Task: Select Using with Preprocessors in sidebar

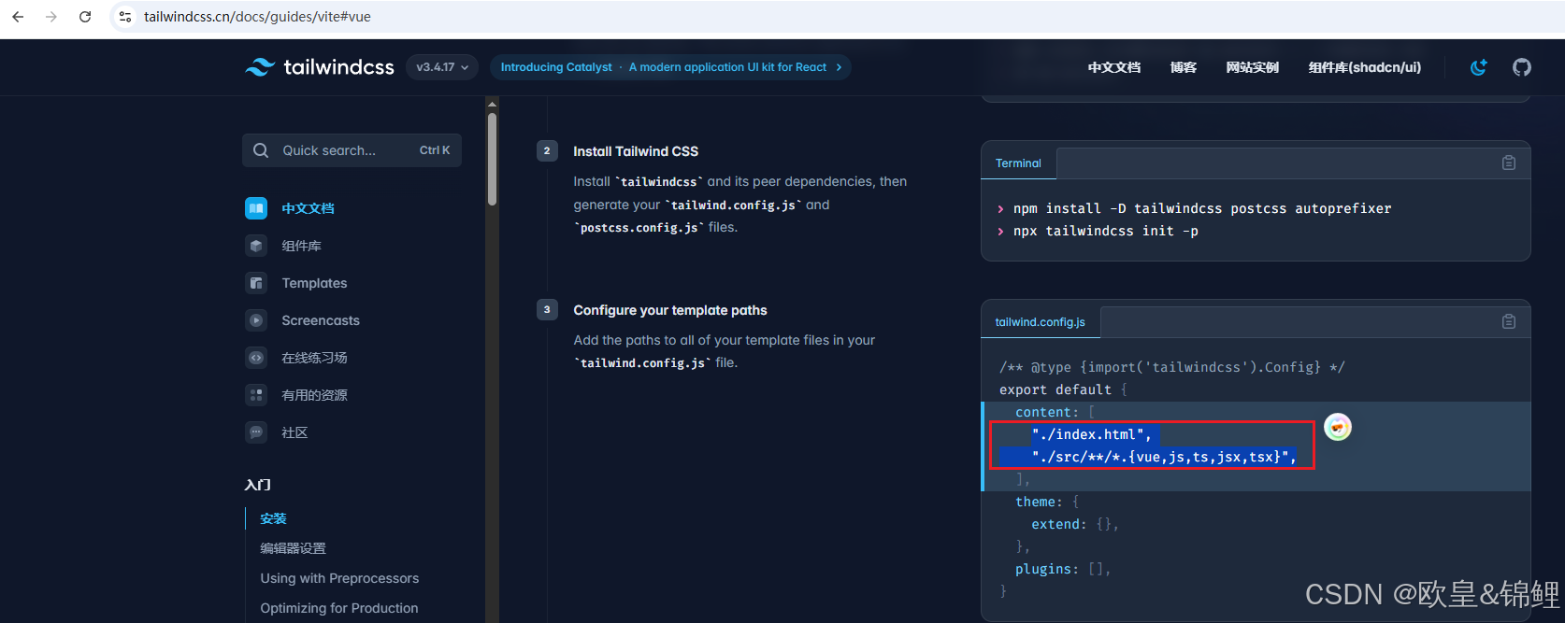Action: pyautogui.click(x=339, y=578)
